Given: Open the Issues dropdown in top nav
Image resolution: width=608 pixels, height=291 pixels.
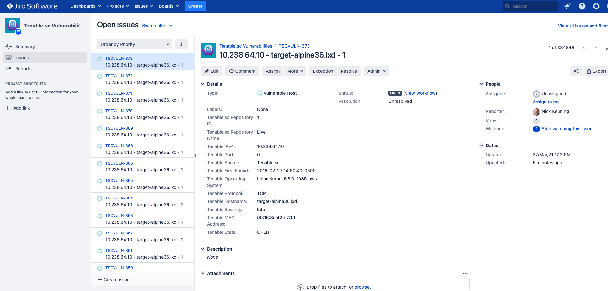Looking at the screenshot, I should [144, 6].
